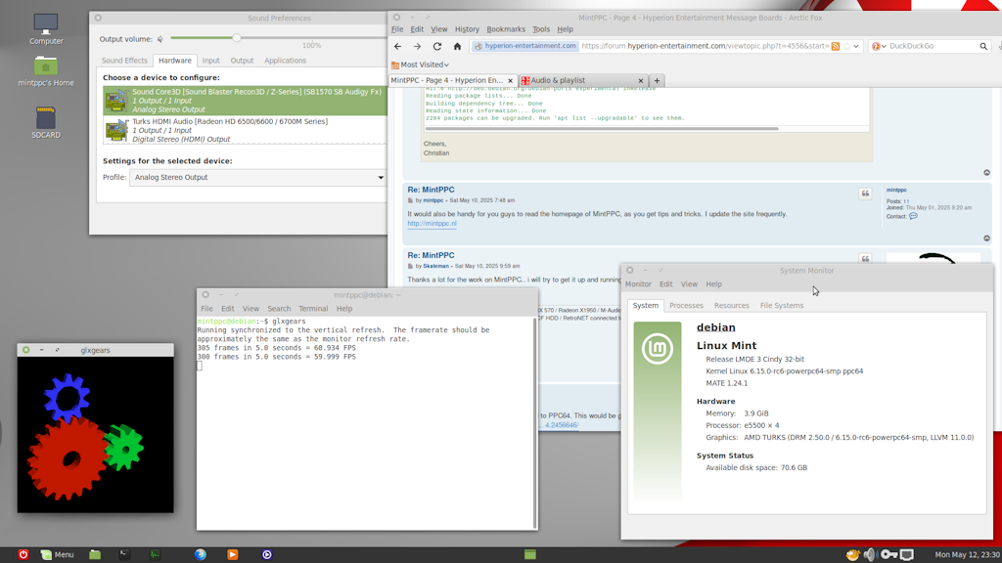Viewport: 1002px width, 563px height.
Task: Launch file manager from the panel
Action: tap(95, 555)
